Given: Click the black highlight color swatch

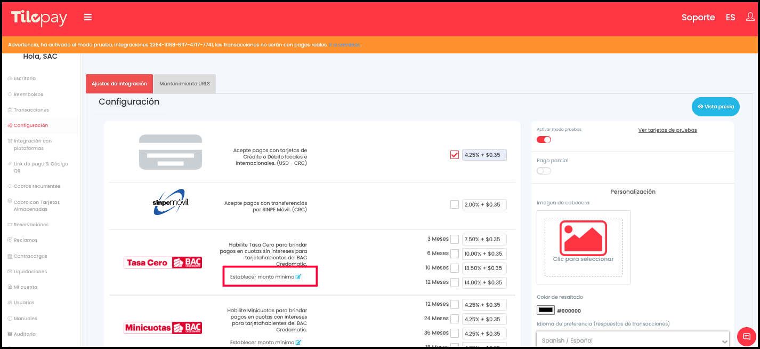Looking at the screenshot, I should point(546,310).
